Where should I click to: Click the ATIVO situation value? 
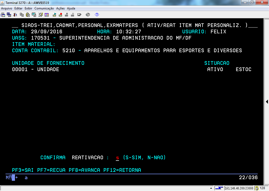[215, 69]
